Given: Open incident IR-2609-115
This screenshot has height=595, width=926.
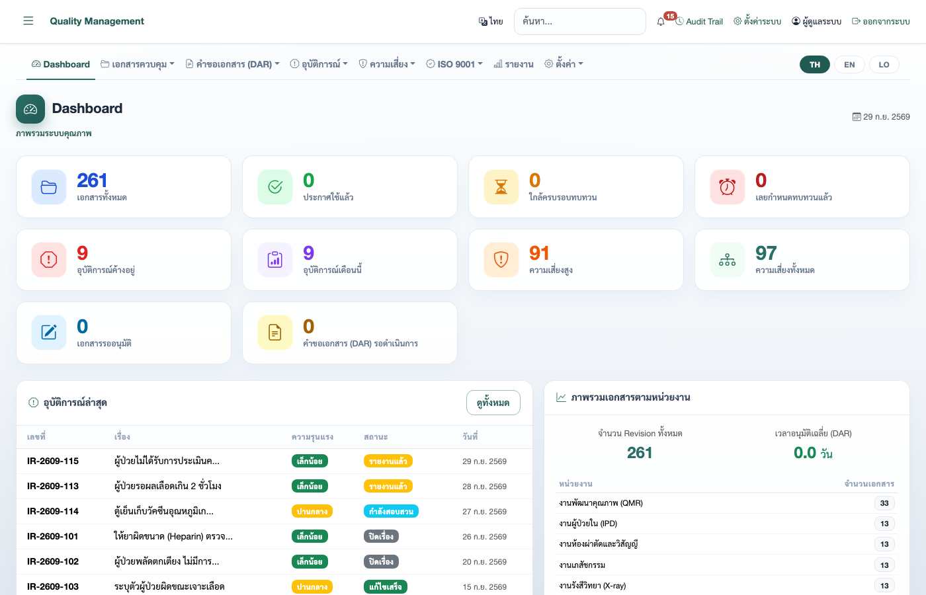Looking at the screenshot, I should point(53,461).
